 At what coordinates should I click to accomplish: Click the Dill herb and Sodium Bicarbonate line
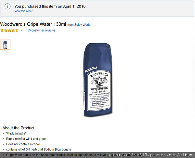pos(39,150)
